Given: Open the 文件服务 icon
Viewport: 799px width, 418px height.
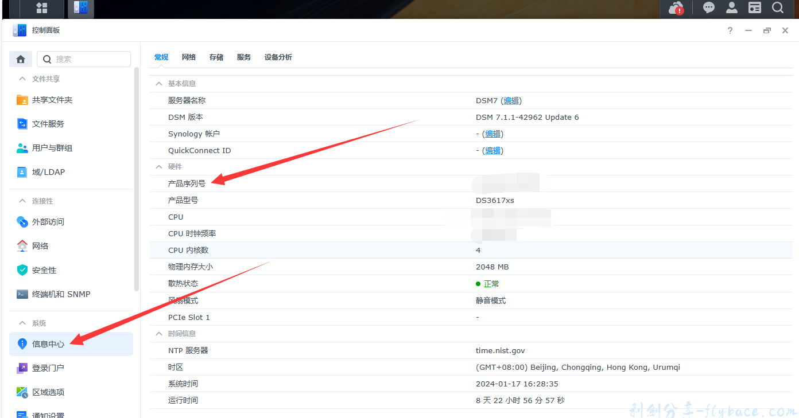Looking at the screenshot, I should point(22,124).
